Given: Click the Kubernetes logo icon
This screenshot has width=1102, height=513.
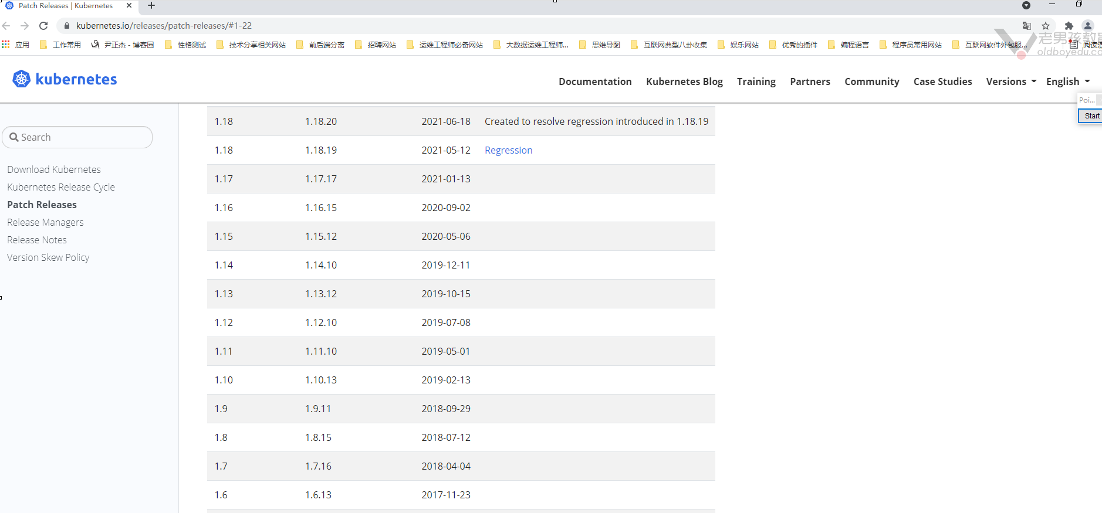Looking at the screenshot, I should point(21,79).
